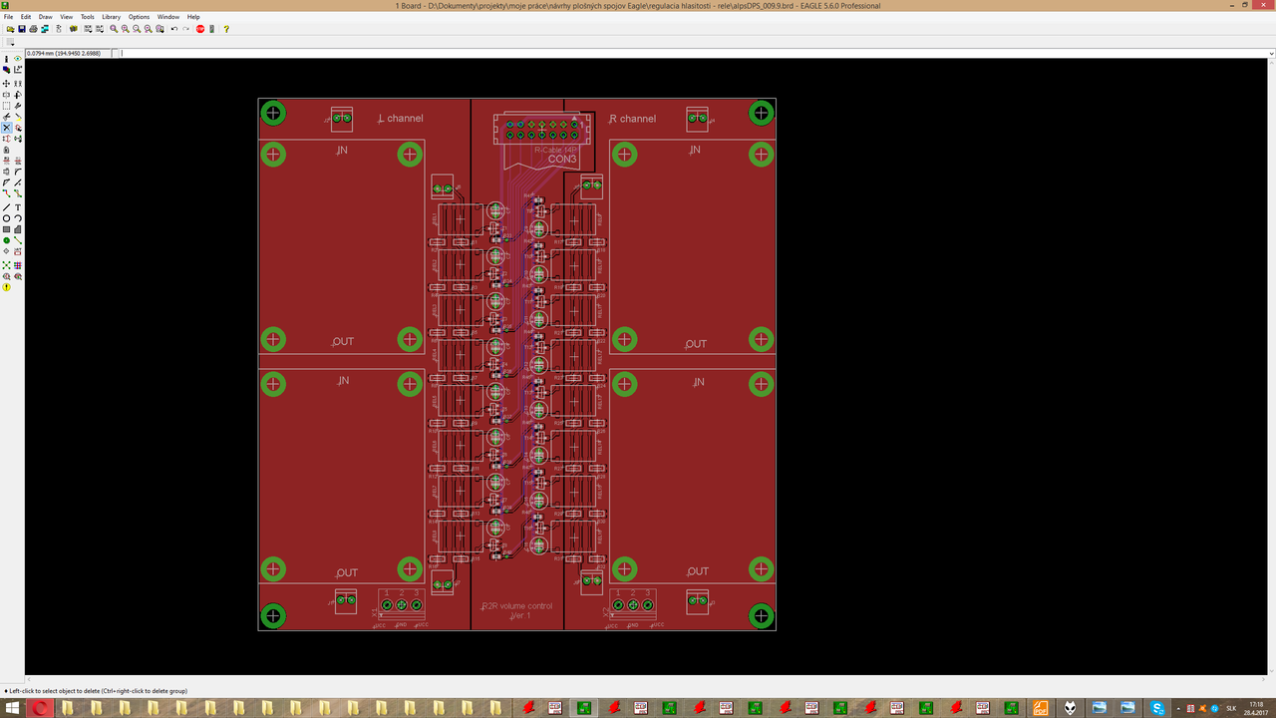
Task: Open the Tools menu
Action: (x=88, y=17)
